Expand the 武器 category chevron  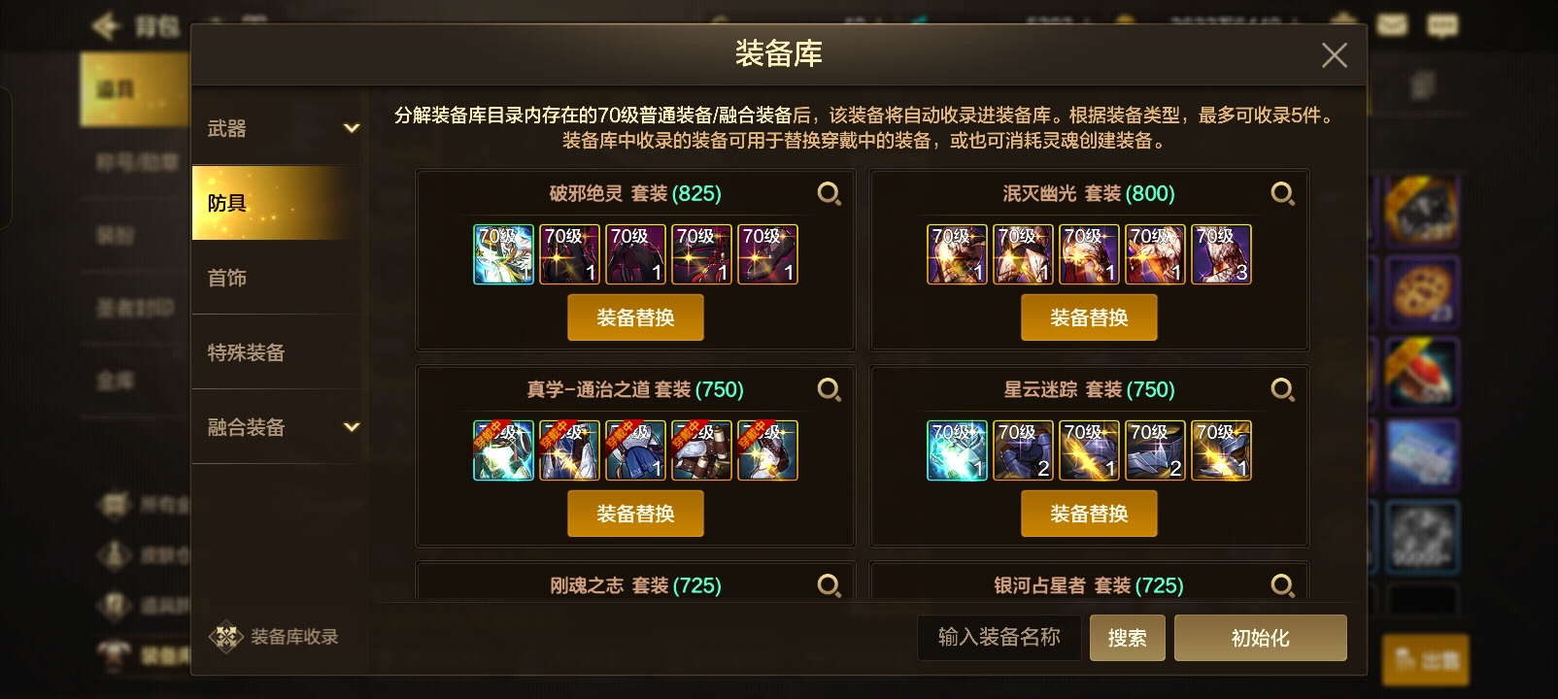click(352, 128)
